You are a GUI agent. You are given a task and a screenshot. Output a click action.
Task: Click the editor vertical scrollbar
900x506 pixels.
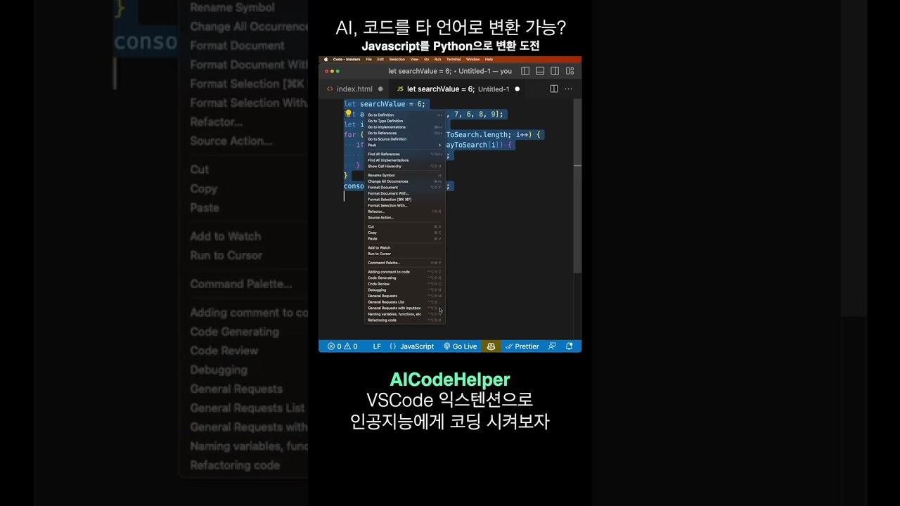coord(577,186)
